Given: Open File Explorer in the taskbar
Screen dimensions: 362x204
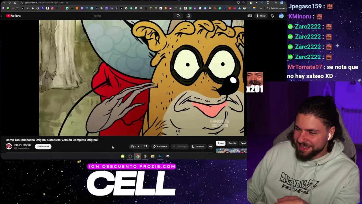Looking at the screenshot, I should point(153,156).
